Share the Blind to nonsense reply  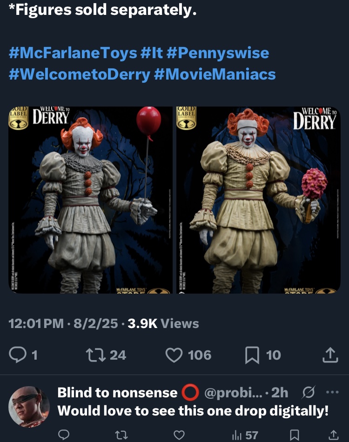click(334, 435)
